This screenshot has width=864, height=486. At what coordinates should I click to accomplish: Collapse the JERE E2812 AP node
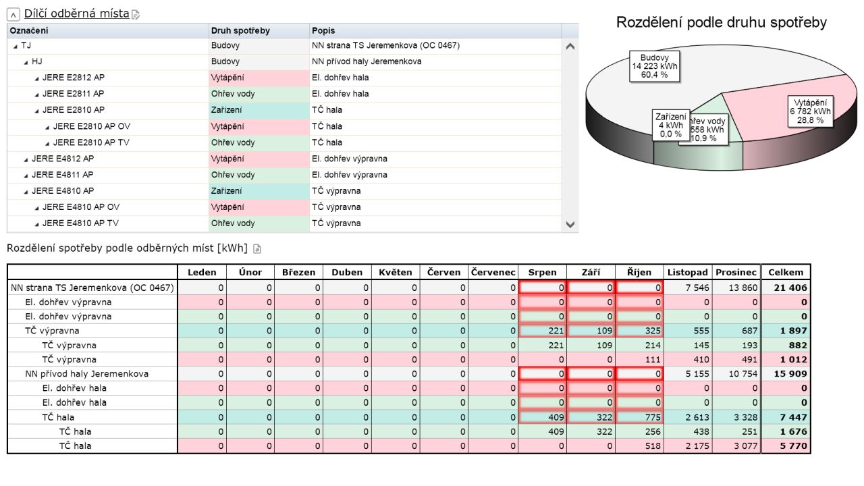37,78
